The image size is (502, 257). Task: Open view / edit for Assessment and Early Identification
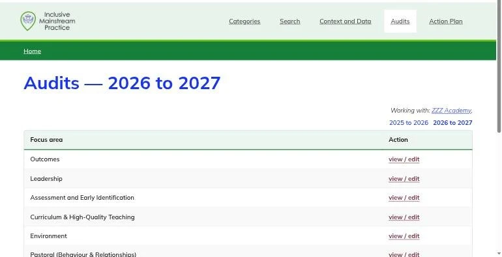tap(404, 198)
